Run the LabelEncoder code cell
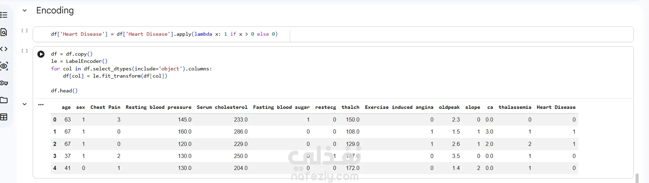The image size is (649, 183). [41, 54]
